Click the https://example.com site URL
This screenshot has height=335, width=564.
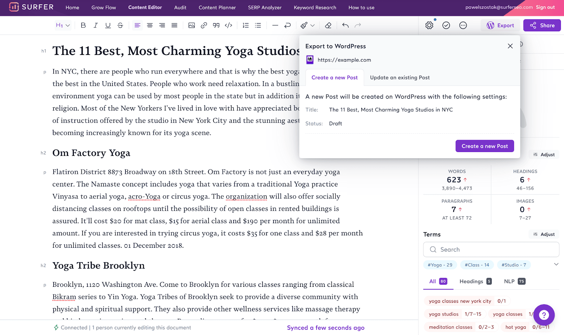point(344,60)
